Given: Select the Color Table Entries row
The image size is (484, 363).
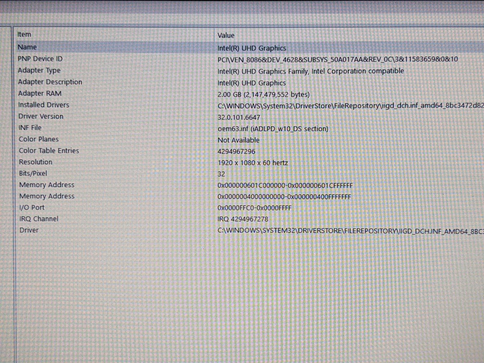Looking at the screenshot, I should [x=49, y=151].
